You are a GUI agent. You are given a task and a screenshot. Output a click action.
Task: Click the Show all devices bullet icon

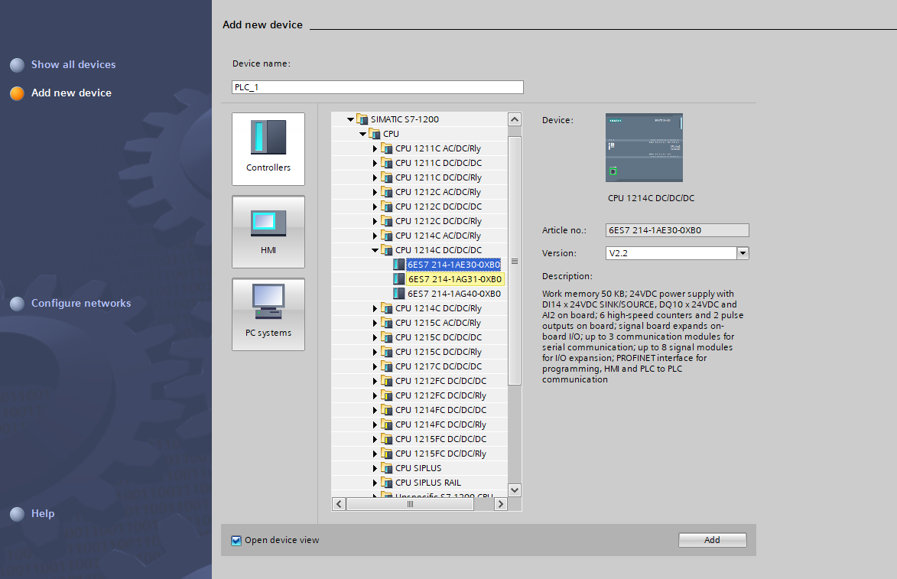pos(17,65)
